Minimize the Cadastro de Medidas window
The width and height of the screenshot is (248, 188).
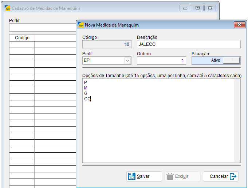(x=185, y=8)
